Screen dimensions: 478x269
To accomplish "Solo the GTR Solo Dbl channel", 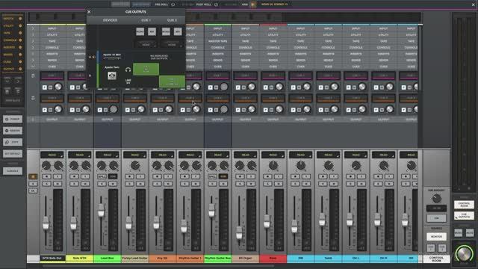I will [46, 184].
